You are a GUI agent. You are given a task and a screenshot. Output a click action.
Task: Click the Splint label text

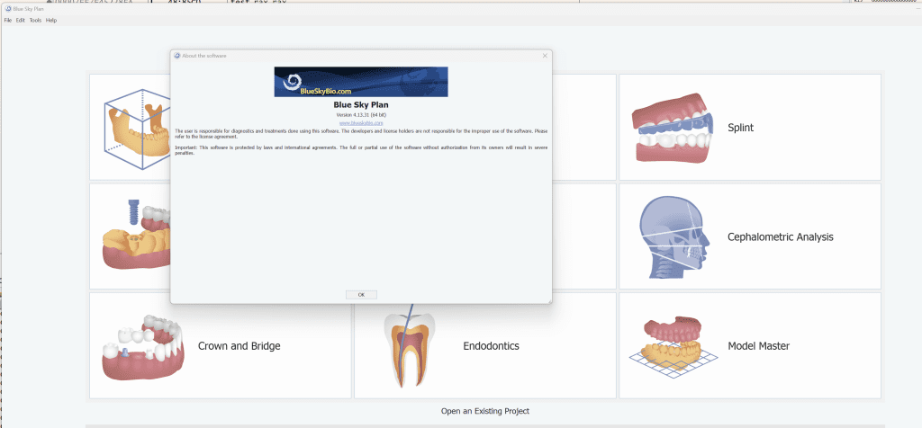tap(740, 128)
